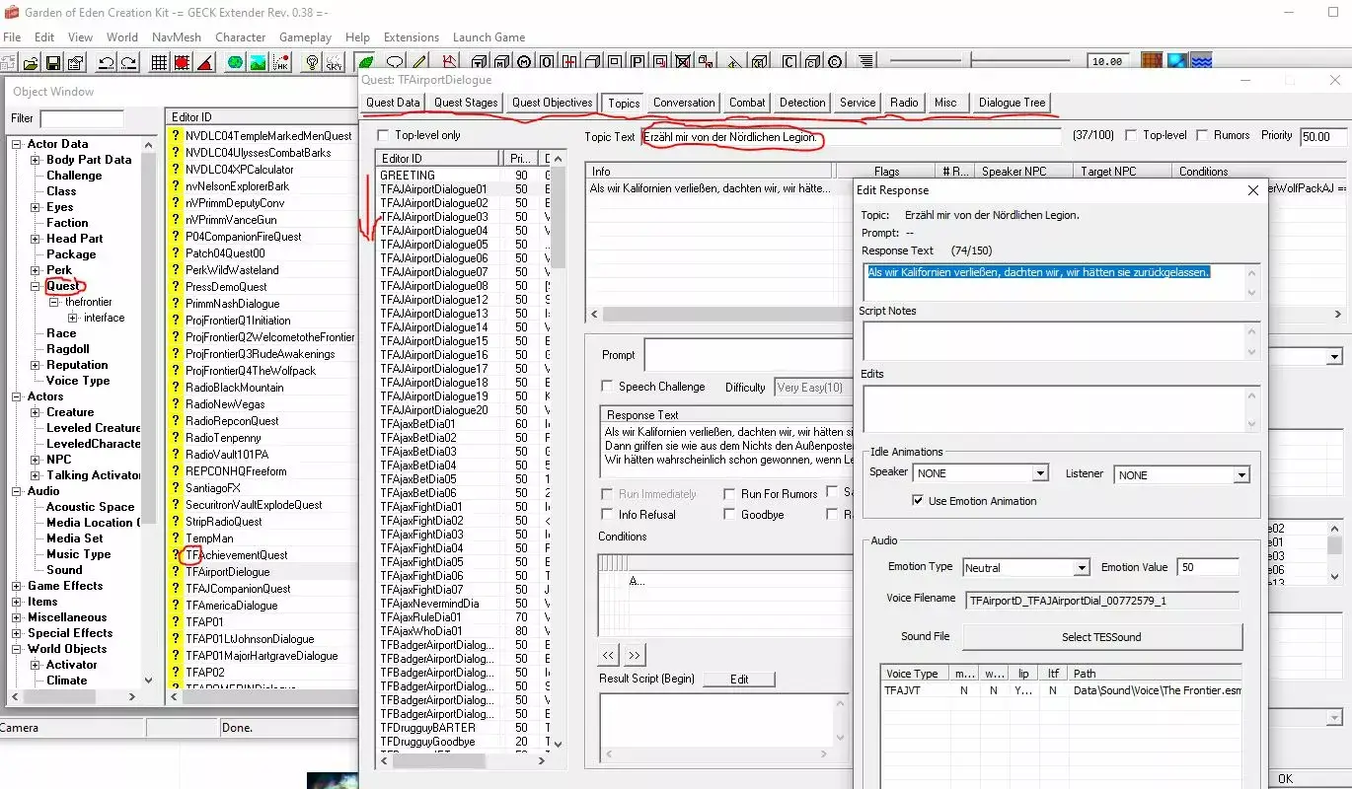Screen dimensions: 1352x789
Task: Click the undo arrow toolbar icon
Action: 106,62
